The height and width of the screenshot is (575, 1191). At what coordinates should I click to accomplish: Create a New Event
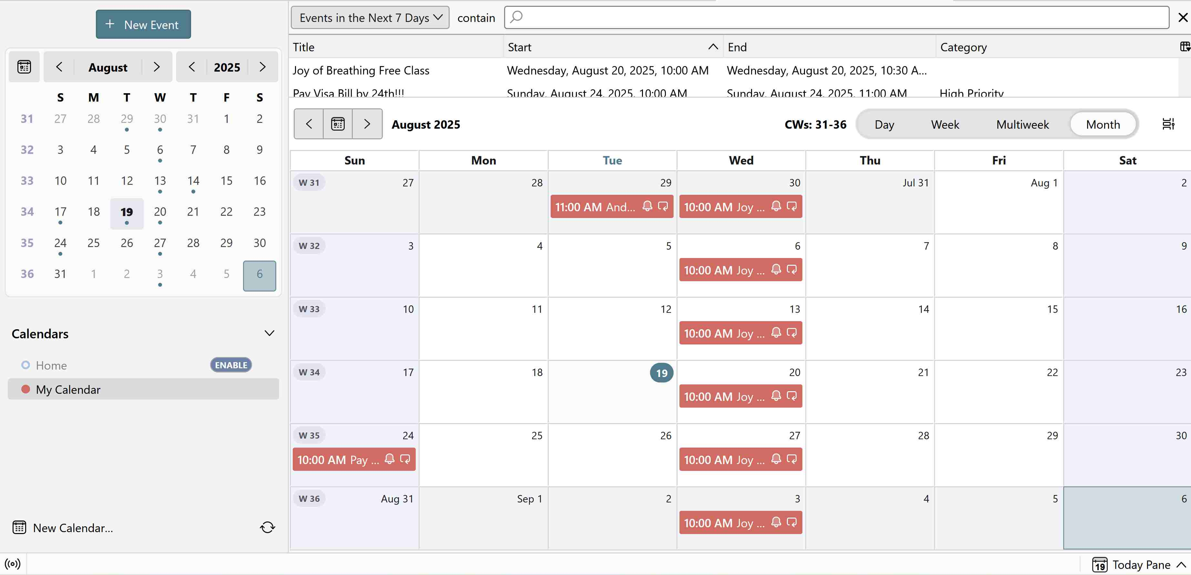pos(143,25)
